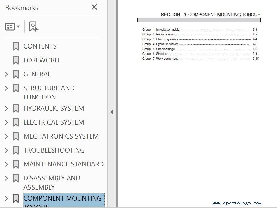Click the Work equipment entry in contents
Image resolution: width=277 pixels, height=208 pixels.
point(167,59)
